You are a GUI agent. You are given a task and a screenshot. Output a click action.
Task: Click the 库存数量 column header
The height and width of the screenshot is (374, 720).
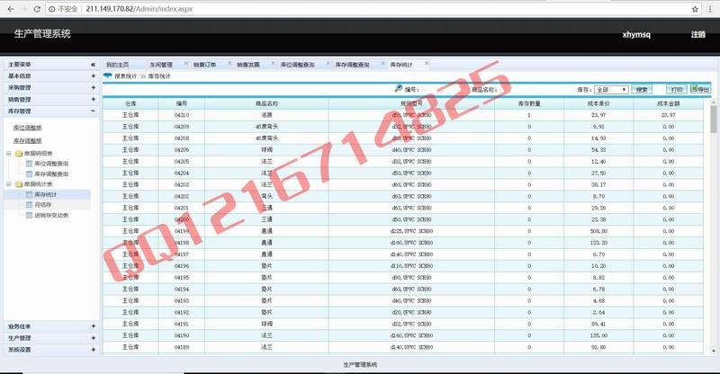pos(529,103)
